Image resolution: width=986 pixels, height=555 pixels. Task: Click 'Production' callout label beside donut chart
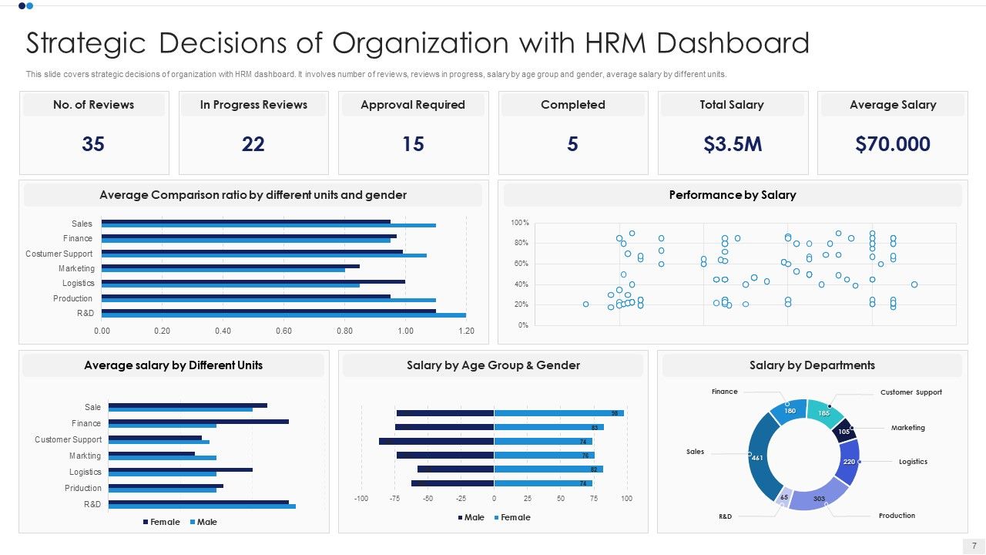pyautogui.click(x=897, y=515)
